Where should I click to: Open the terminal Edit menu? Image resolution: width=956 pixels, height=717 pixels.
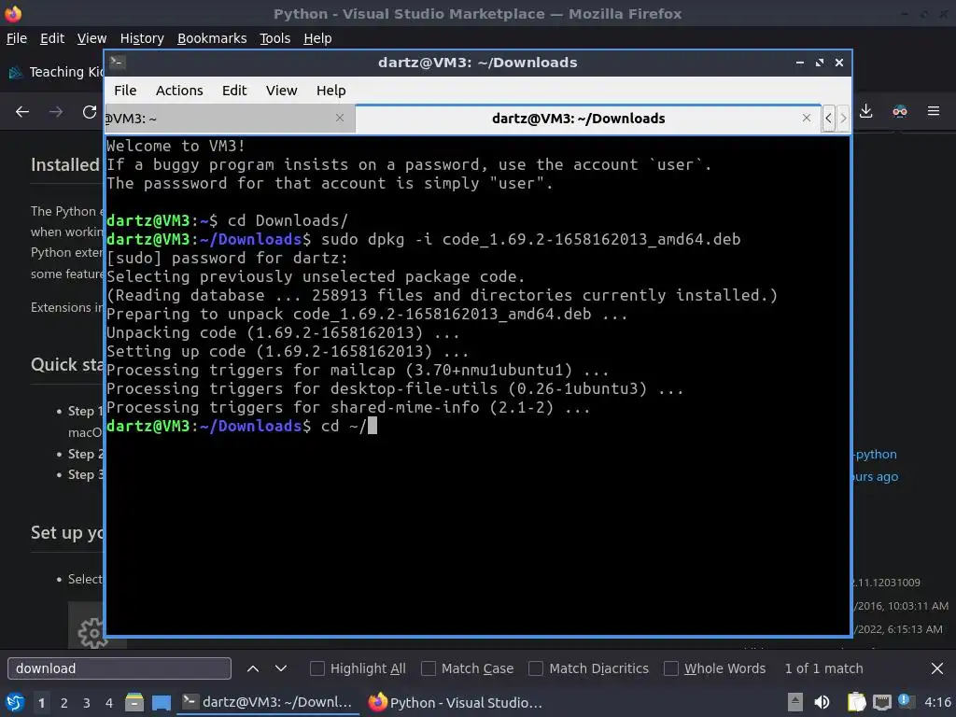[234, 91]
